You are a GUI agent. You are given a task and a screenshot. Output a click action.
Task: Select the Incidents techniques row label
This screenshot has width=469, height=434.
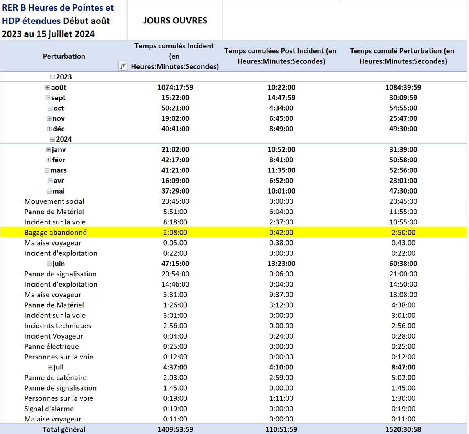coord(58,326)
